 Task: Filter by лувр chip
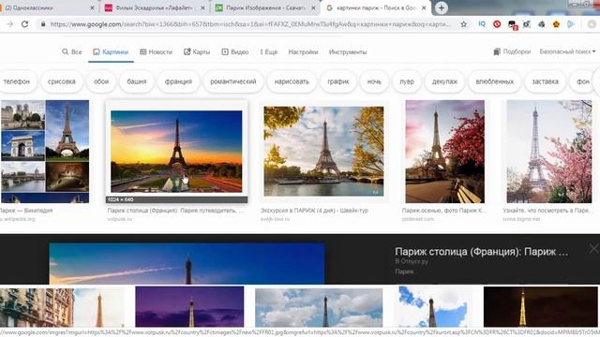(x=407, y=81)
